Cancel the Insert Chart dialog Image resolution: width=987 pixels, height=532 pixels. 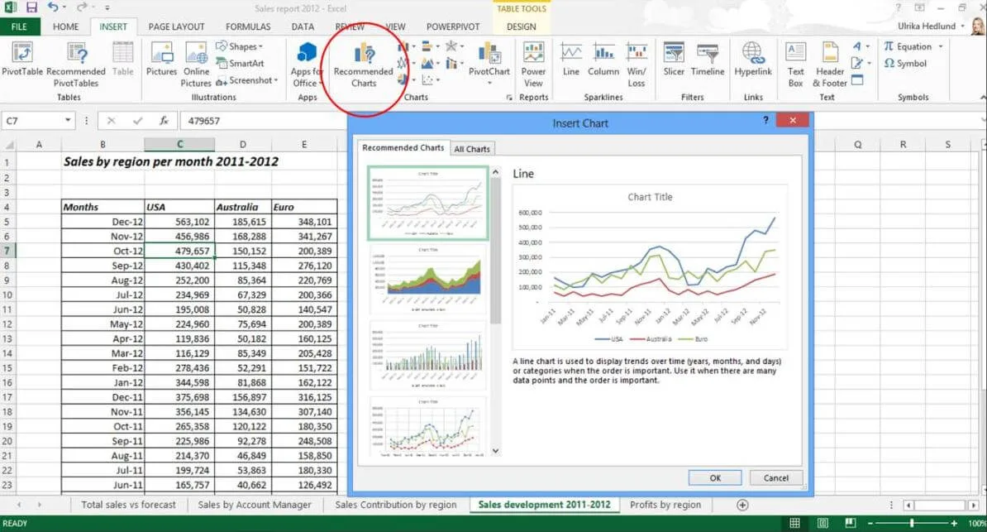(x=775, y=477)
